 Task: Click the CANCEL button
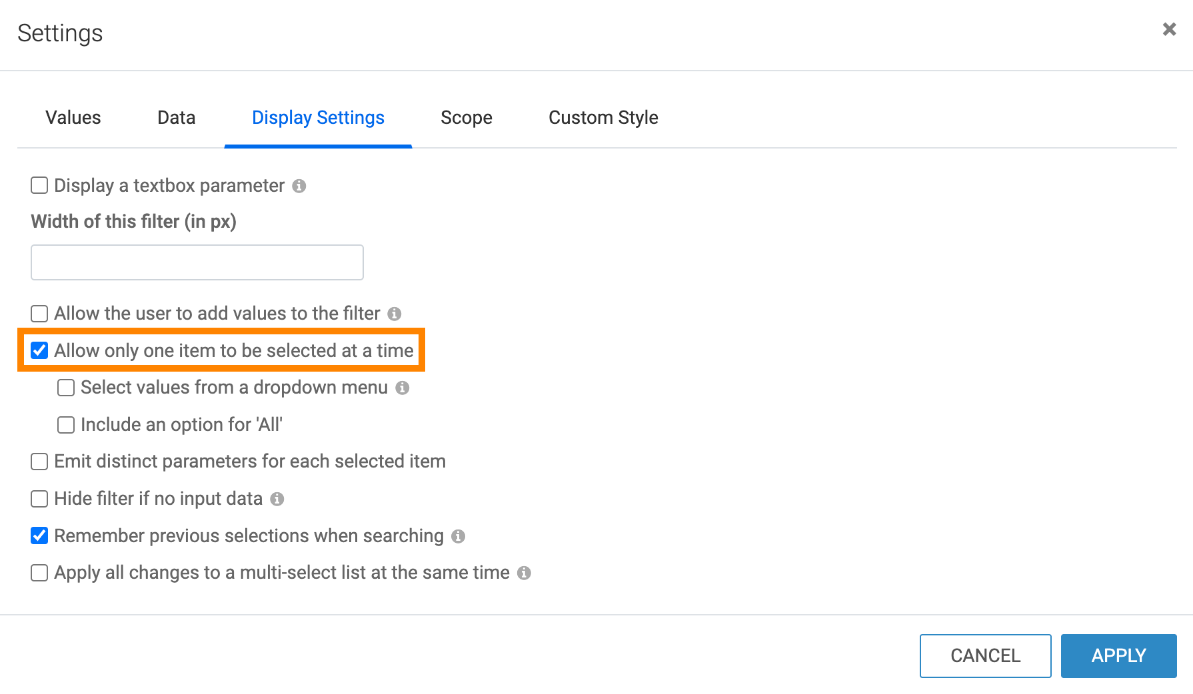tap(985, 656)
